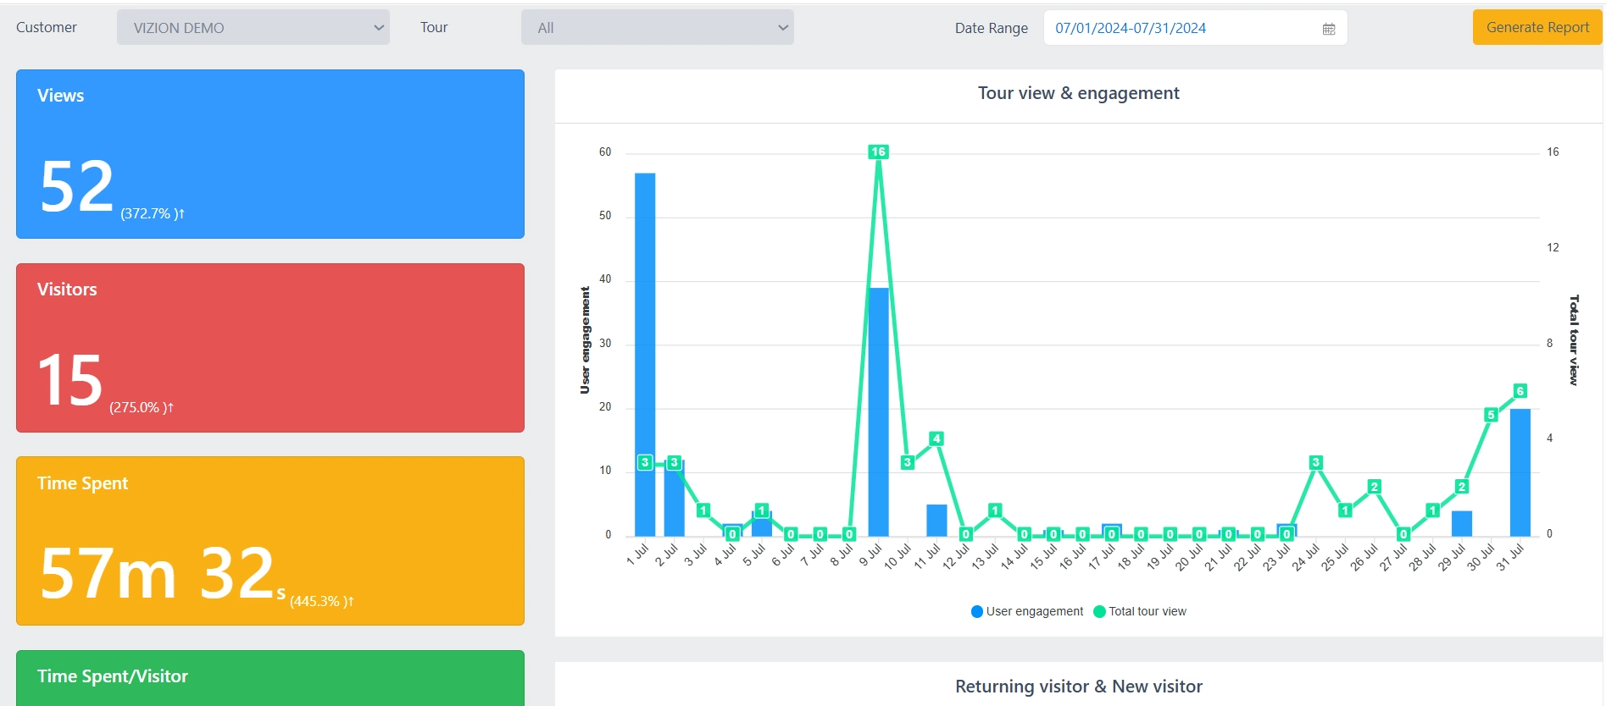Click the "52" views count
Image resolution: width=1606 pixels, height=706 pixels.
pos(76,186)
